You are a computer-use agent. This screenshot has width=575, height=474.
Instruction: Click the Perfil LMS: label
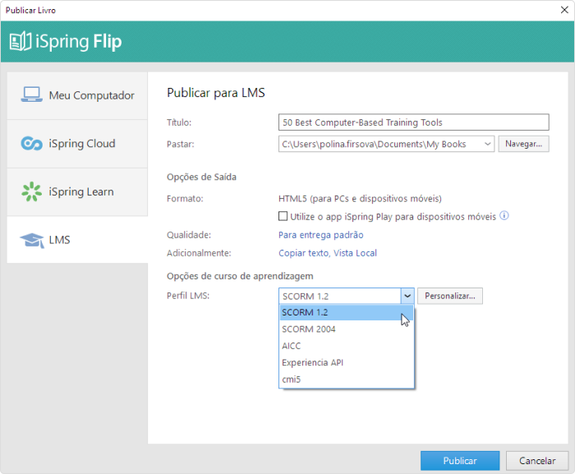tap(188, 296)
